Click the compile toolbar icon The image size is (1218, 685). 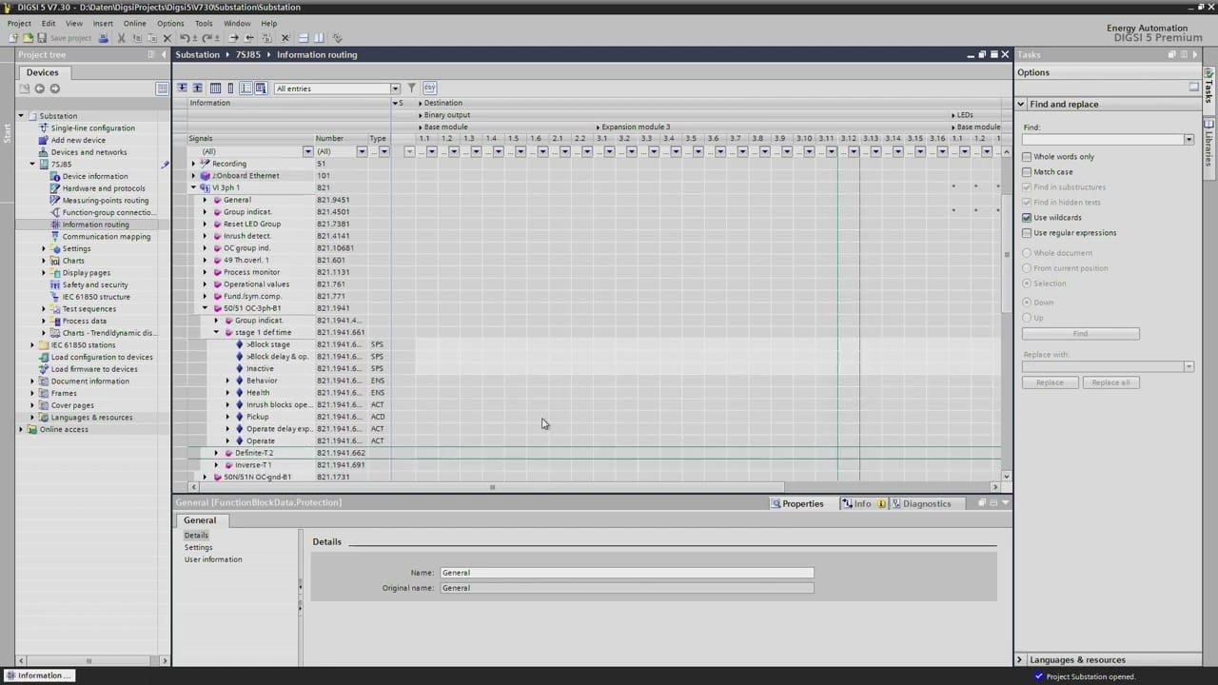[337, 38]
